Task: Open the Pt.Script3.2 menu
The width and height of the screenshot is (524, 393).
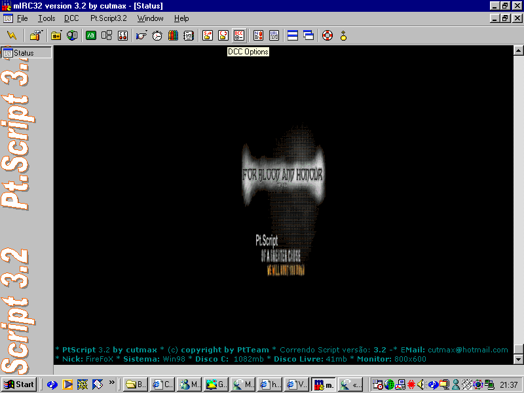Action: tap(109, 18)
